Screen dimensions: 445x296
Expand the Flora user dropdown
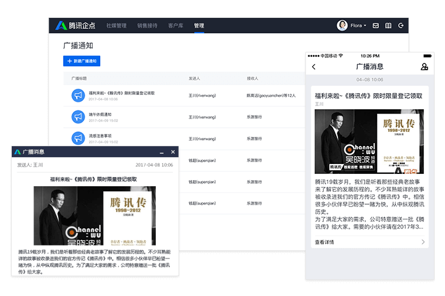(358, 25)
